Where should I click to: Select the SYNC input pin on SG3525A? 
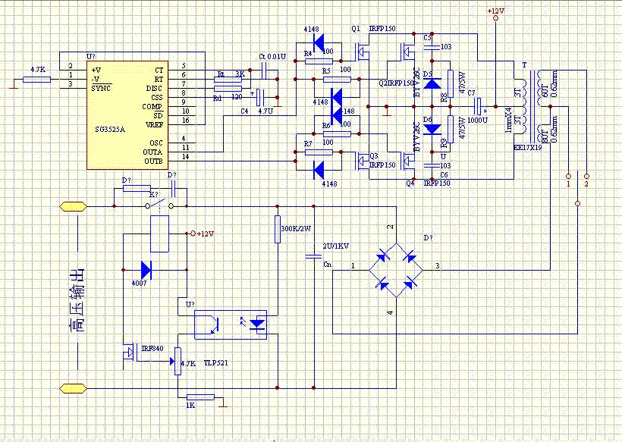pos(99,87)
